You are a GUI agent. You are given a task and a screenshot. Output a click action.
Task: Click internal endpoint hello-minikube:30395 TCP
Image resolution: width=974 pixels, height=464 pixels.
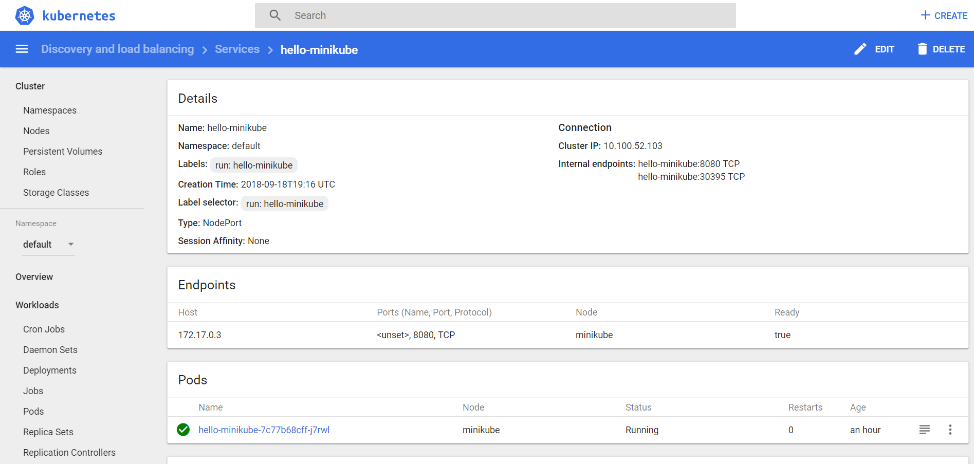(691, 177)
